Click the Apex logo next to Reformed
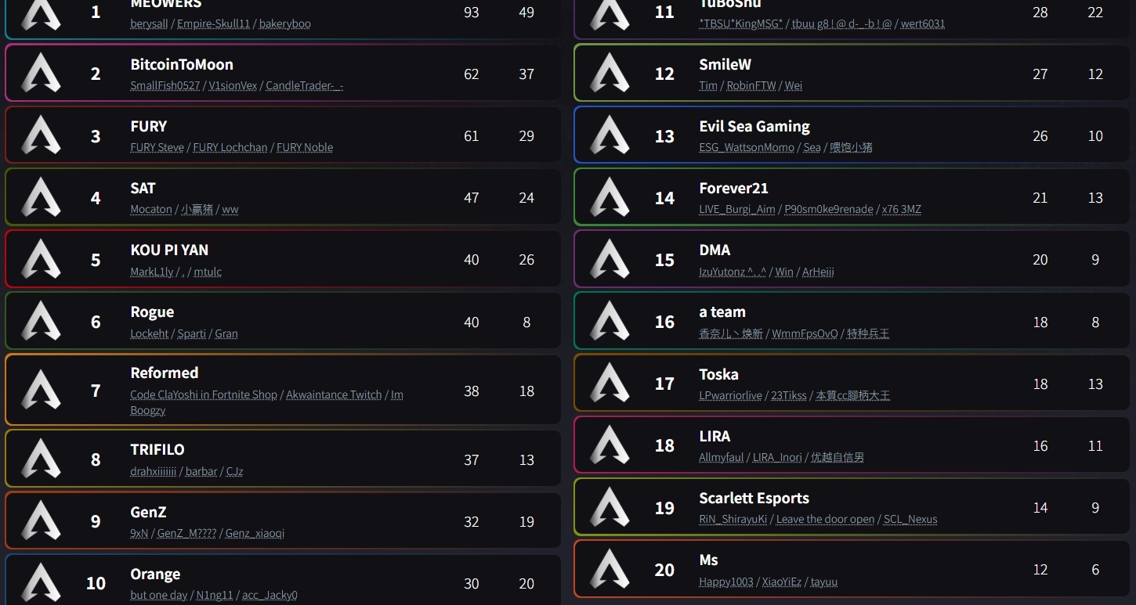 41,390
